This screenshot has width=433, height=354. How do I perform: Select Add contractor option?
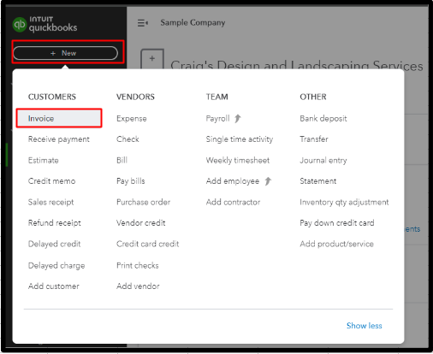pos(233,202)
